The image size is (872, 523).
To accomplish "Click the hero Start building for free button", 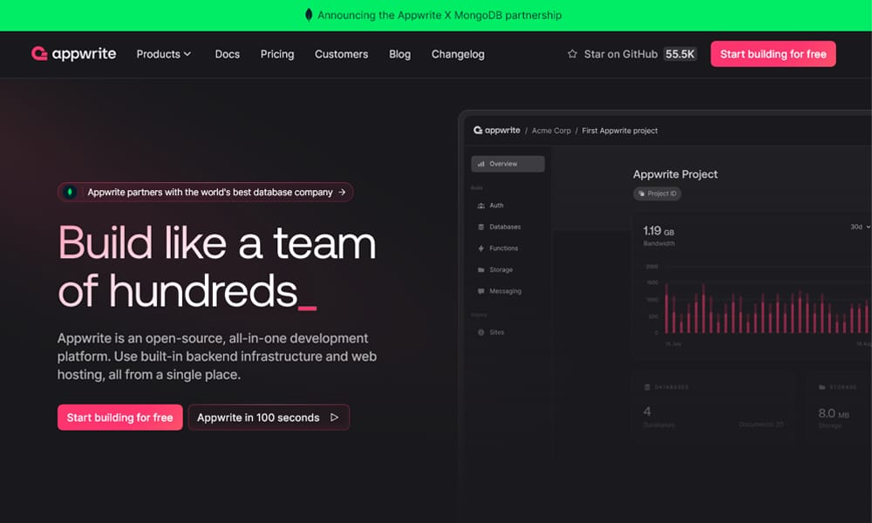I will [120, 418].
